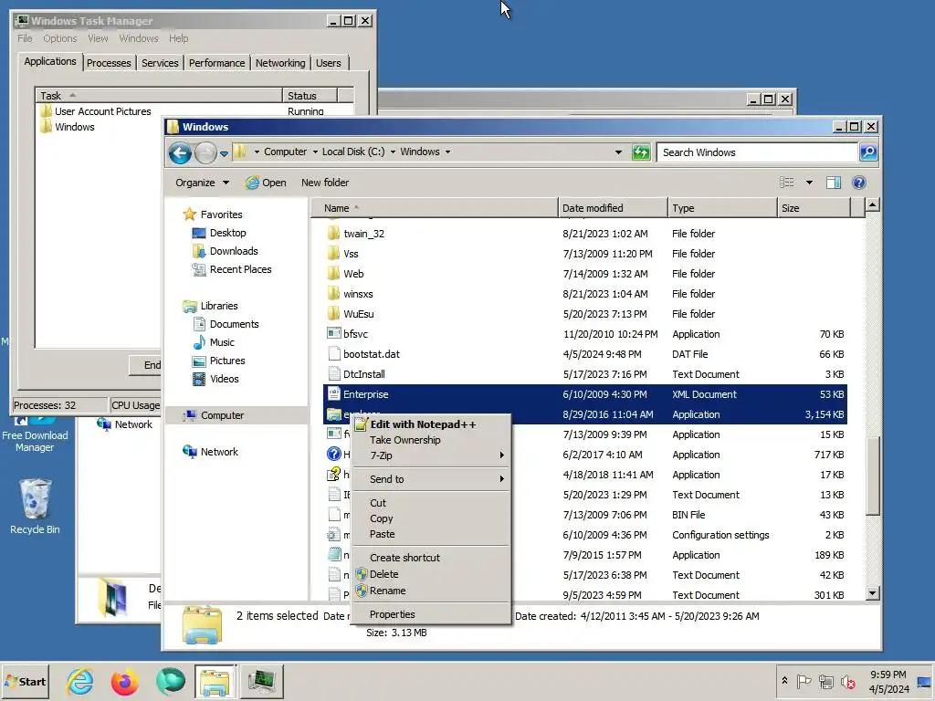Image resolution: width=935 pixels, height=701 pixels.
Task: Expand Windows breadcrumb dropdown arrow
Action: click(x=447, y=152)
